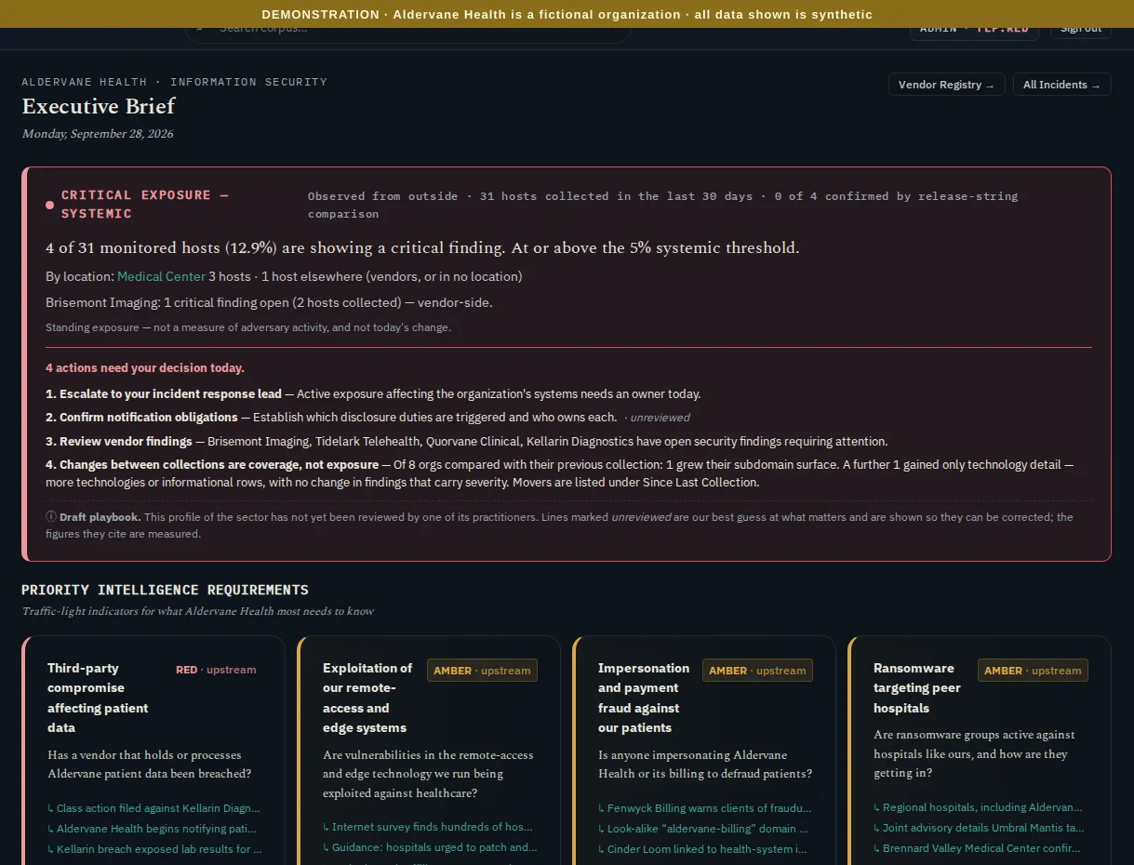Open the Class action filed against Kellarin article
This screenshot has width=1134, height=865.
point(154,808)
